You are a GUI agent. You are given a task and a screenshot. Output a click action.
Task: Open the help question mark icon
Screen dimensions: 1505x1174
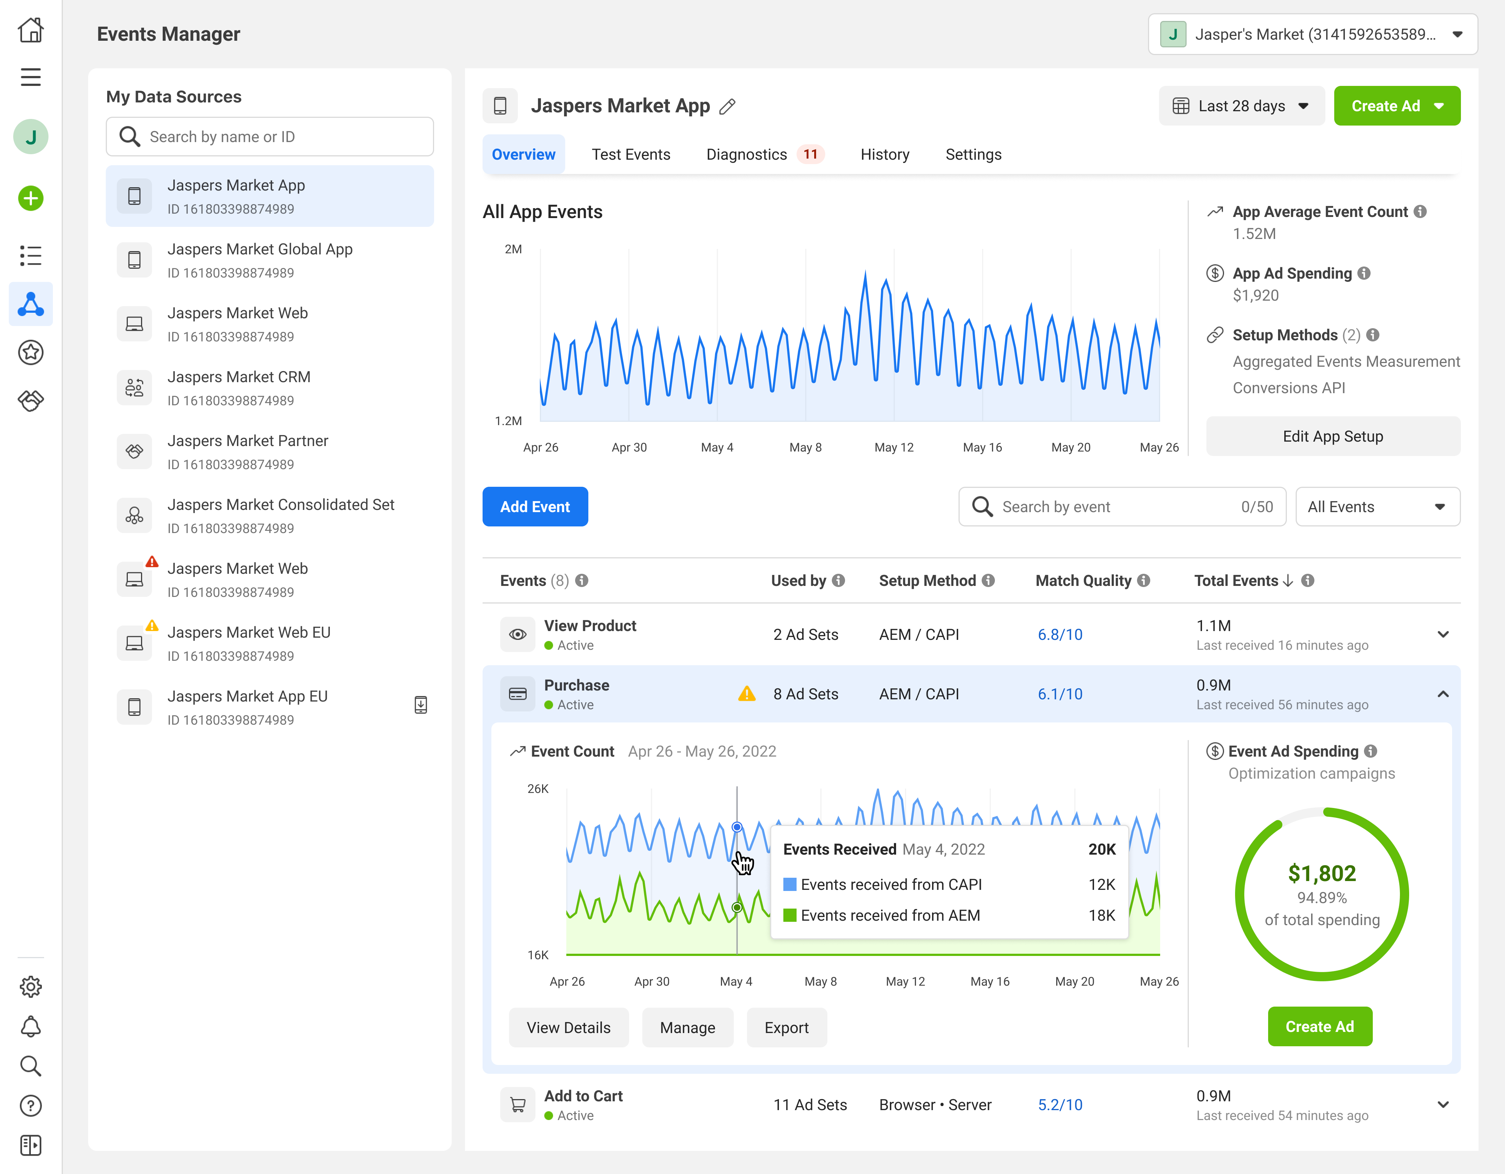[x=30, y=1106]
